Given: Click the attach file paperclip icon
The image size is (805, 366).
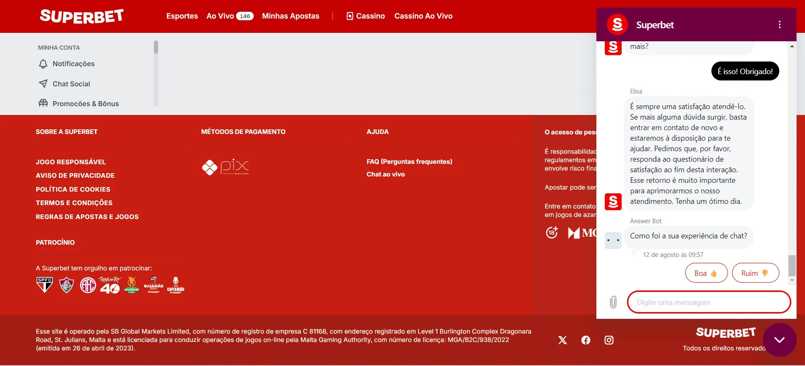Looking at the screenshot, I should coord(613,302).
